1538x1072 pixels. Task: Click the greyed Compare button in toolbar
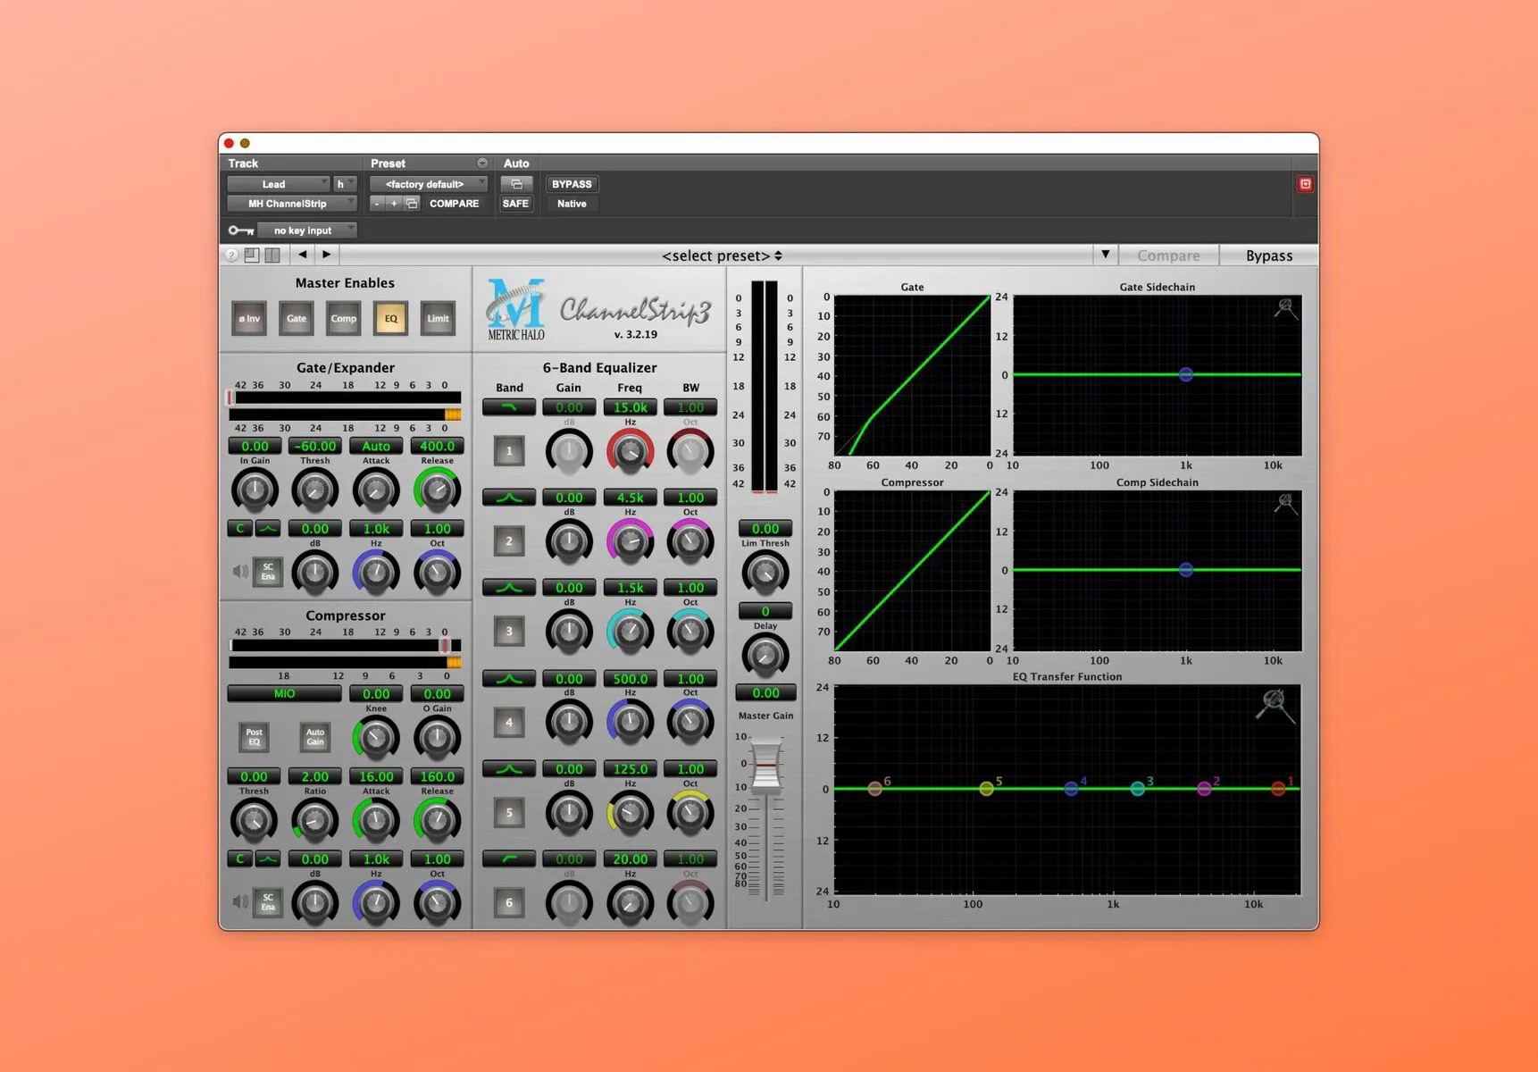click(x=1168, y=255)
